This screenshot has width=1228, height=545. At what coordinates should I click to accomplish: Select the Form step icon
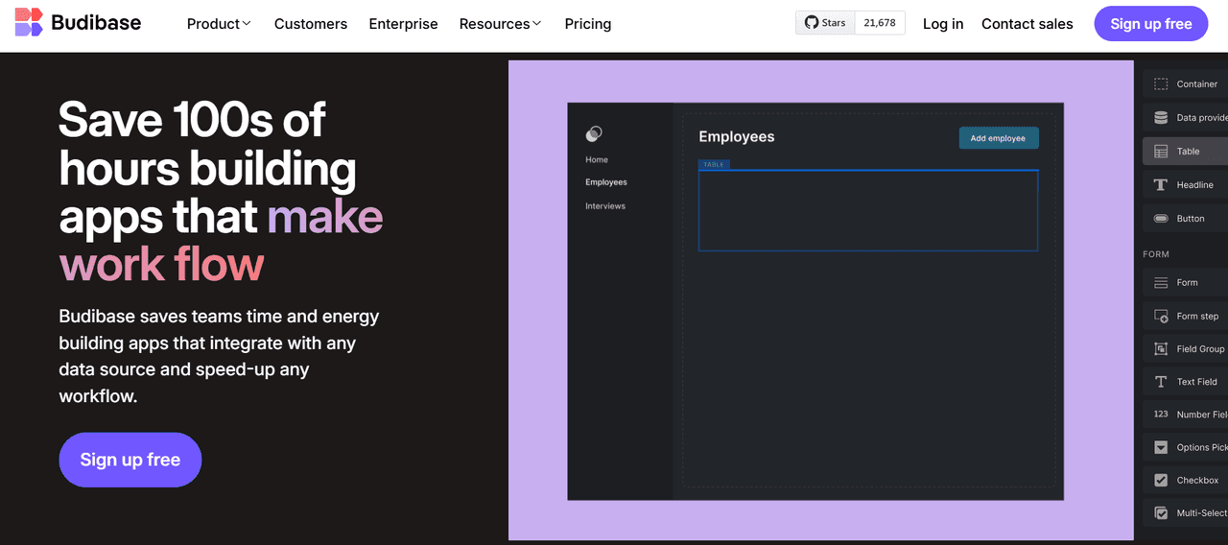[x=1161, y=316]
